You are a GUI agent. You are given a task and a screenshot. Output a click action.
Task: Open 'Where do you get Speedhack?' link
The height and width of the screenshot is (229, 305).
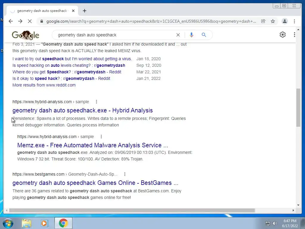pyautogui.click(x=67, y=72)
